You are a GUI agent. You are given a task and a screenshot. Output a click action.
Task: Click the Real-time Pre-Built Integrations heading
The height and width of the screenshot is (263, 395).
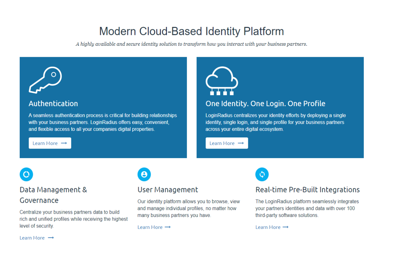click(x=307, y=190)
